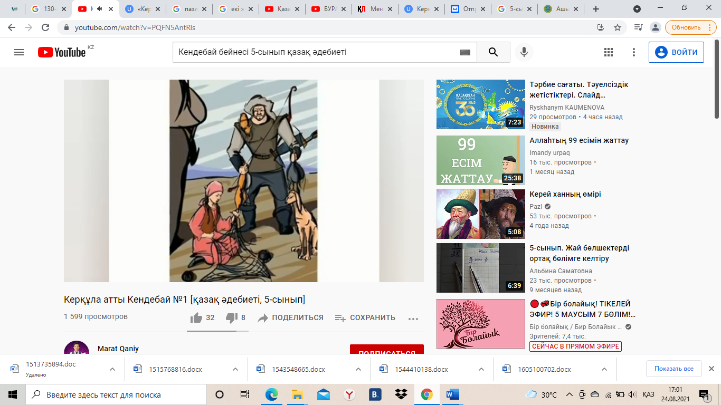Click ПОДЕЛИТЬСЯ to share the video

[x=290, y=318]
